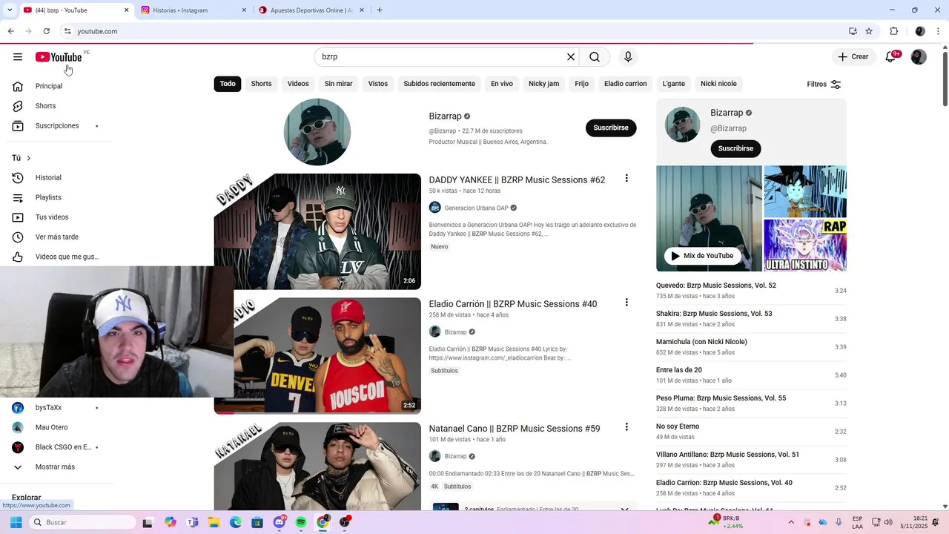The height and width of the screenshot is (534, 949).
Task: Select the Videos filter chip
Action: pos(298,84)
